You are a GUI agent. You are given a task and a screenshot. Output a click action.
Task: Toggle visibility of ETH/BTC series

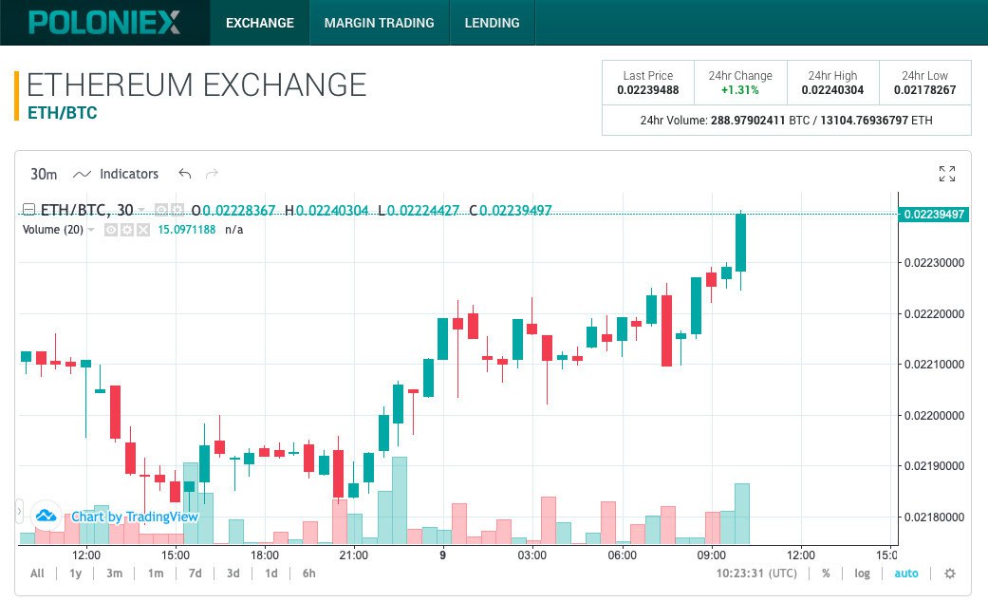coord(161,210)
